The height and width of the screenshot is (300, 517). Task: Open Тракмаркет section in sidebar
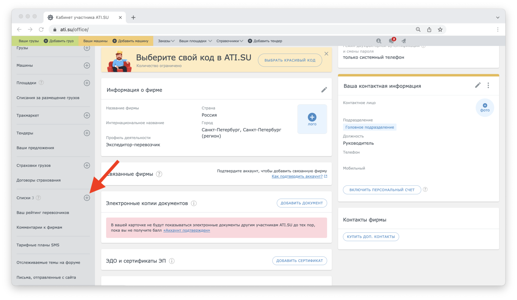coord(28,115)
